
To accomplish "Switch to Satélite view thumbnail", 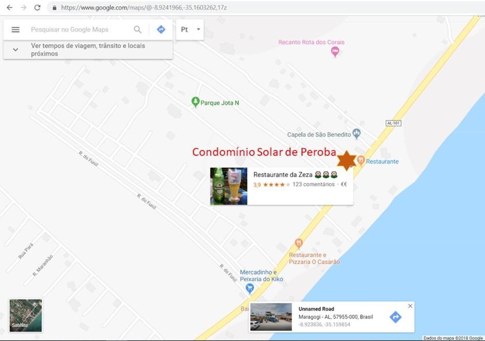I will point(26,315).
